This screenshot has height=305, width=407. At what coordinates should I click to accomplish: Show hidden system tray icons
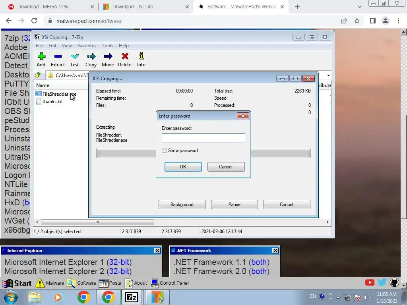tap(338, 297)
